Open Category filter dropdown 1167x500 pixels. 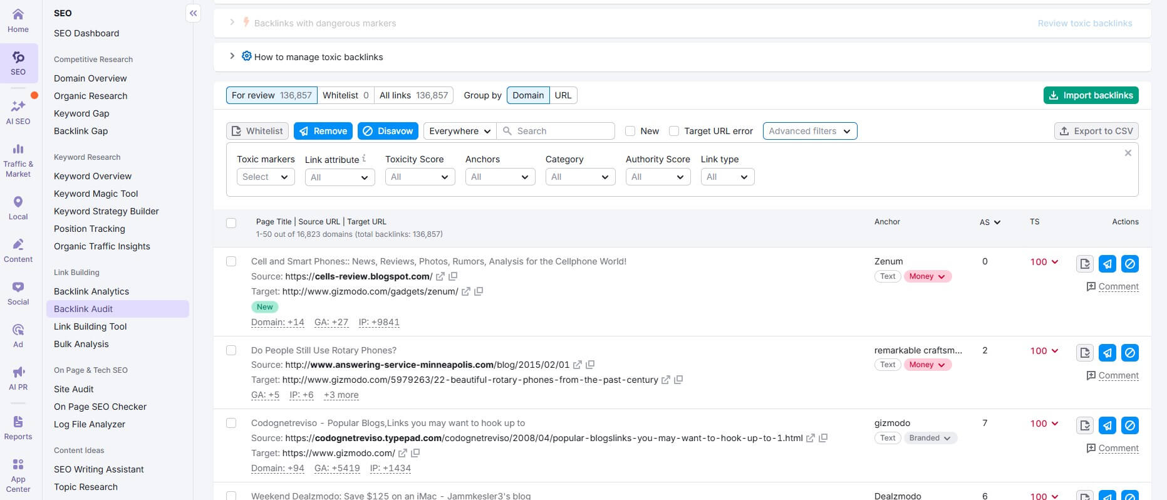pyautogui.click(x=580, y=177)
